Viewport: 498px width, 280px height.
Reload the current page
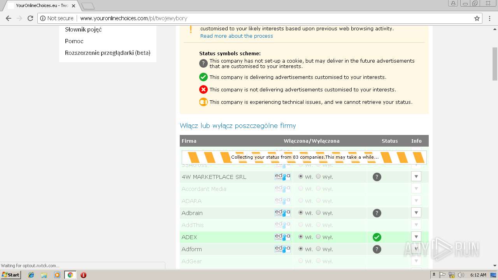[30, 18]
